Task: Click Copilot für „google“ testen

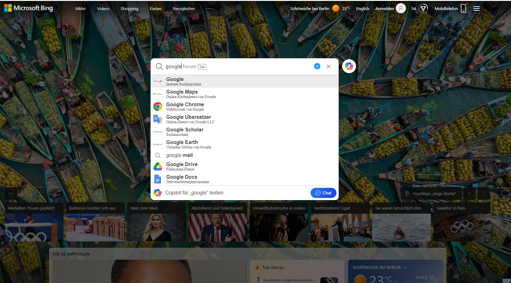Action: [194, 193]
